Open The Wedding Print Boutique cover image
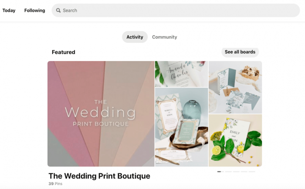Screen dimensions: 305x189 [101, 114]
